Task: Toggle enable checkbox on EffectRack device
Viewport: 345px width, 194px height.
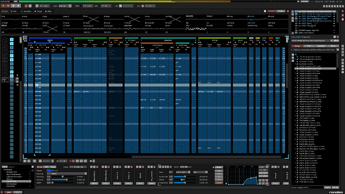Action: (108, 167)
